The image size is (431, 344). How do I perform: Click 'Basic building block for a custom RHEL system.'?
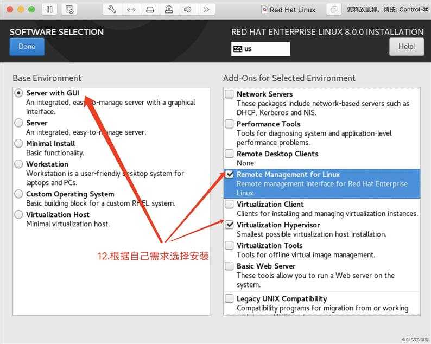pos(100,203)
